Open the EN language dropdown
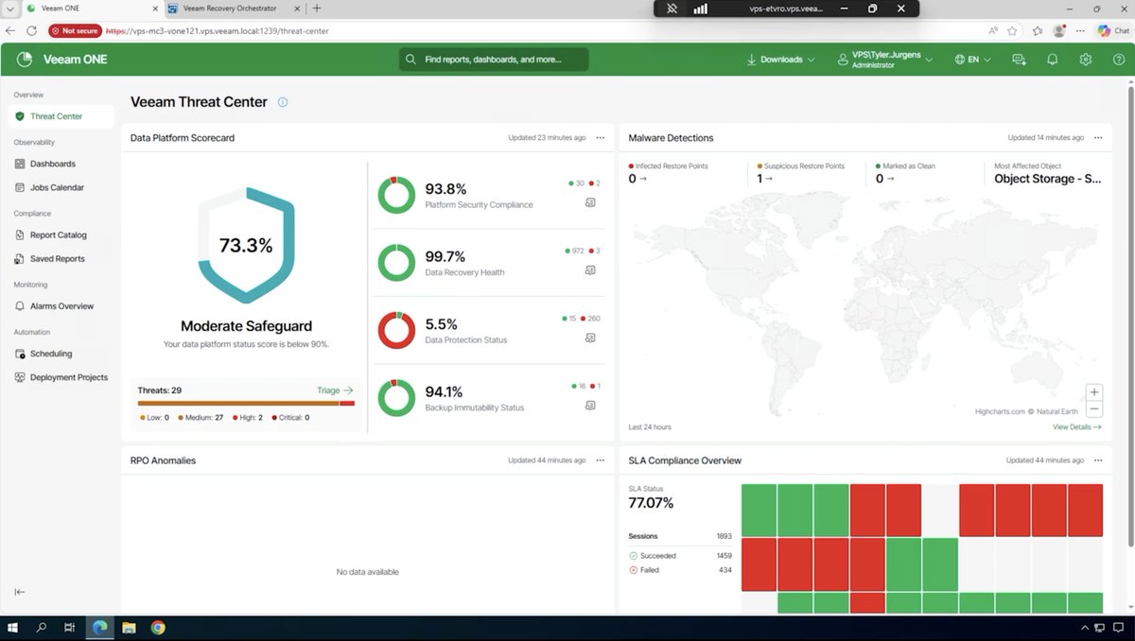The height and width of the screenshot is (641, 1135). tap(973, 60)
